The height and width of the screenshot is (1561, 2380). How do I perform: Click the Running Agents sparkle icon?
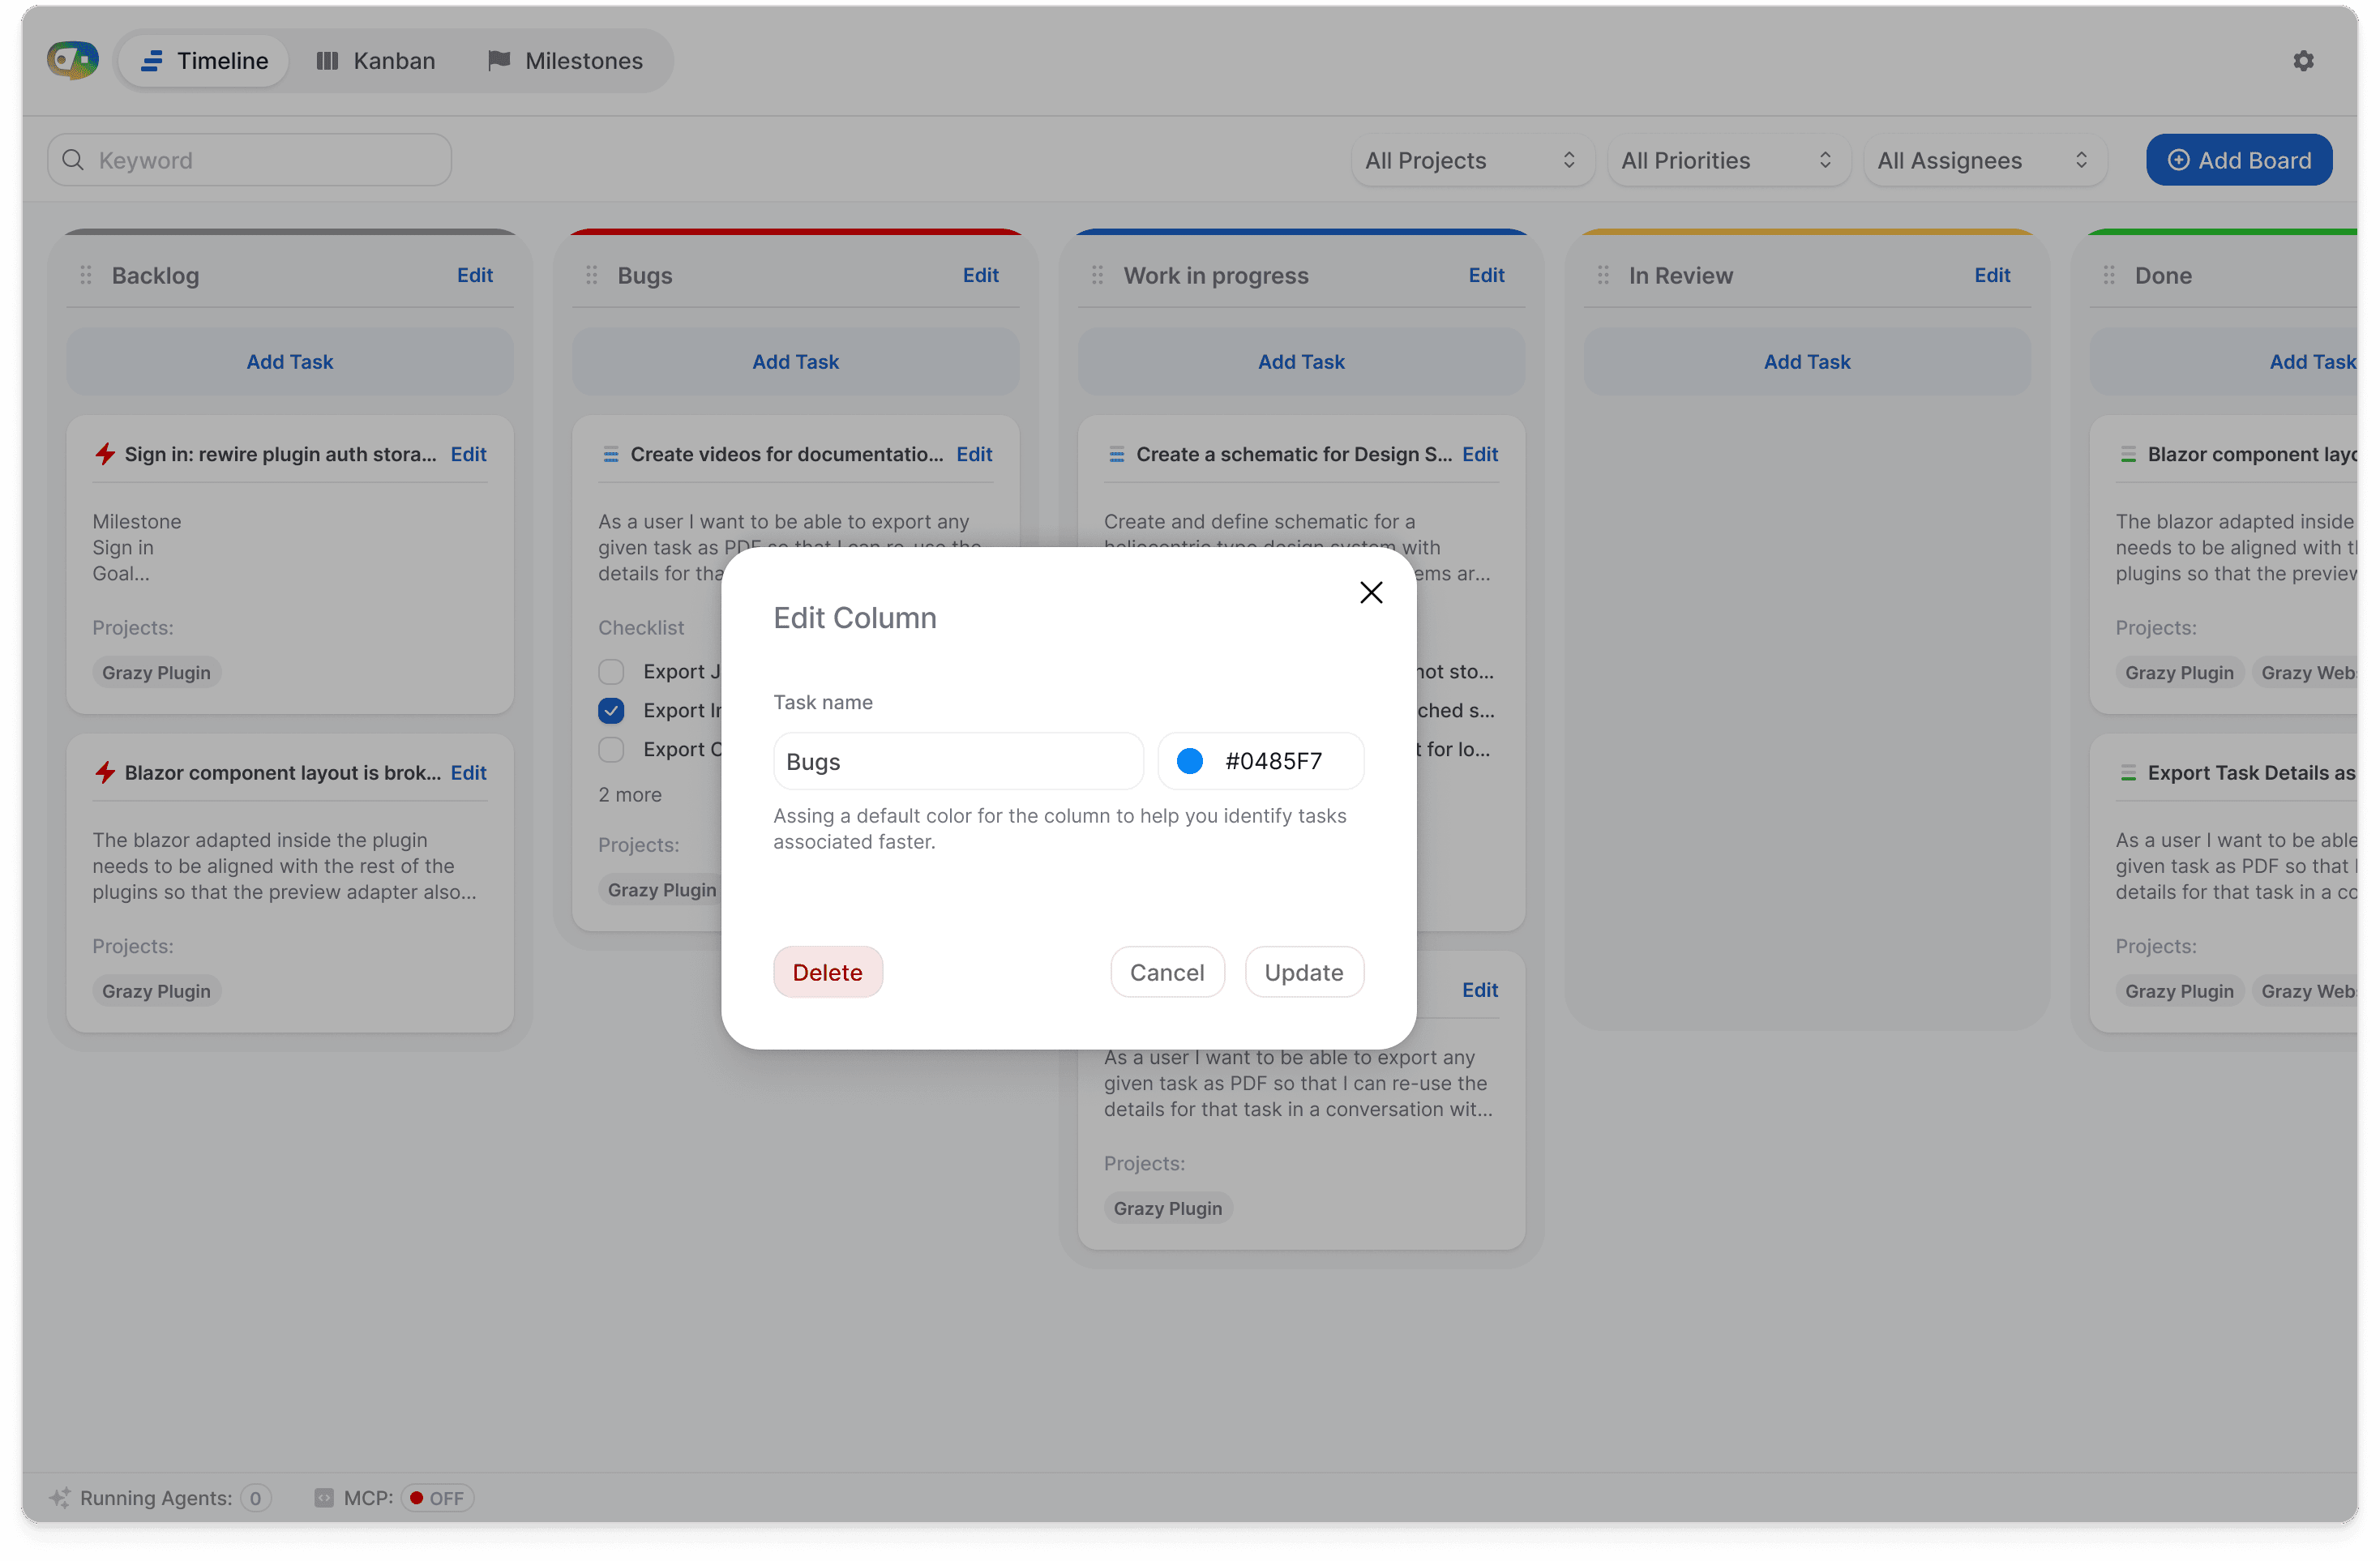[x=60, y=1498]
